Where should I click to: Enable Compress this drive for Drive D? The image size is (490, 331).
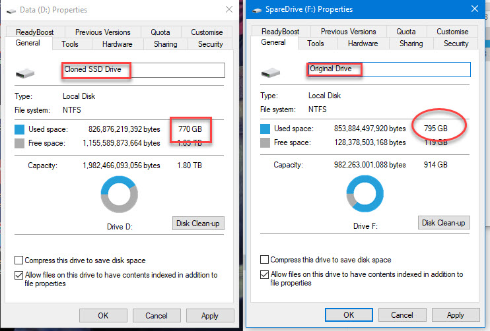click(18, 260)
